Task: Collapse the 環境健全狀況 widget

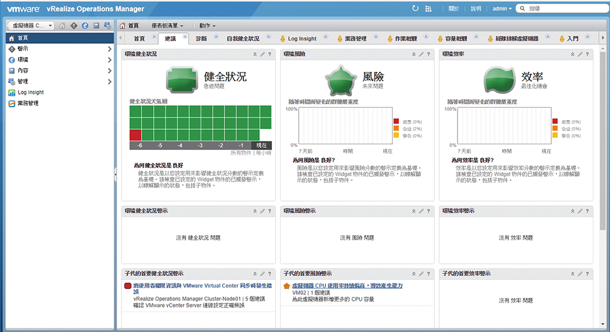Action: [x=255, y=54]
